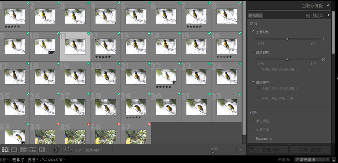This screenshot has width=338, height=163.
Task: Click the right panel scrollbar
Action: coord(333,32)
